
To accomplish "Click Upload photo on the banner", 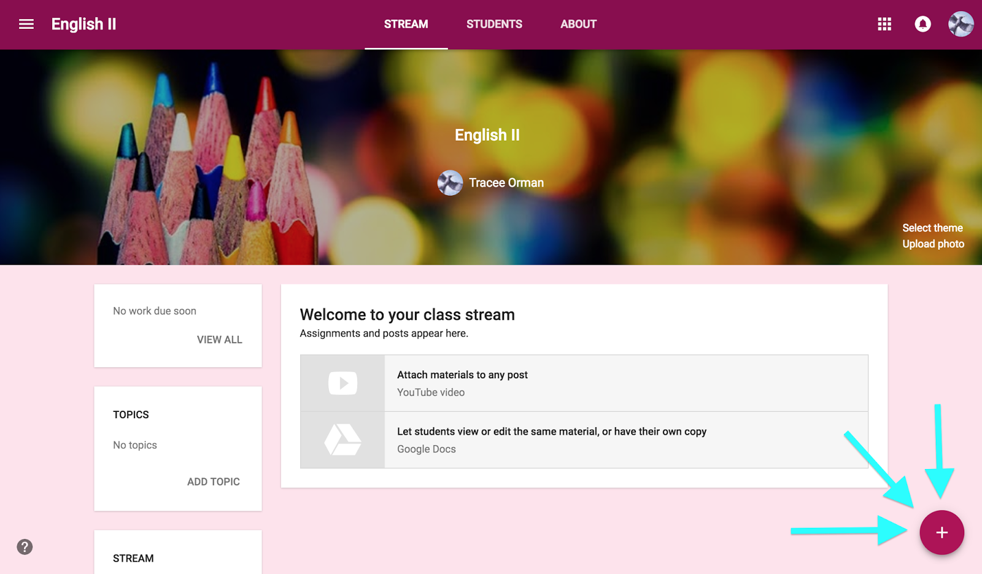I will point(933,243).
